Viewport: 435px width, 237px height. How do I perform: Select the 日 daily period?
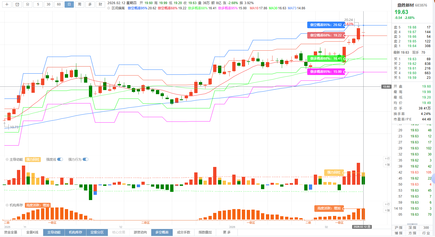click(69, 4)
